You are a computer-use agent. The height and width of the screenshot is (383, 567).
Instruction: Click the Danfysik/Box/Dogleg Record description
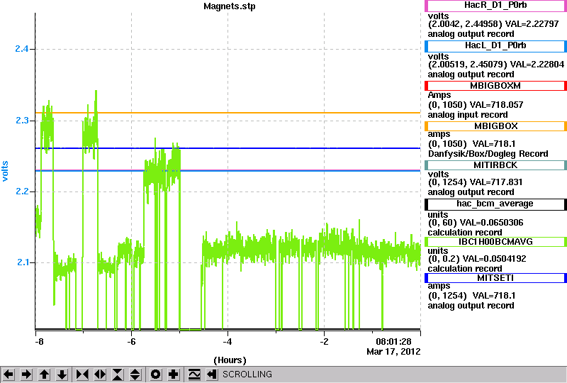(x=488, y=154)
